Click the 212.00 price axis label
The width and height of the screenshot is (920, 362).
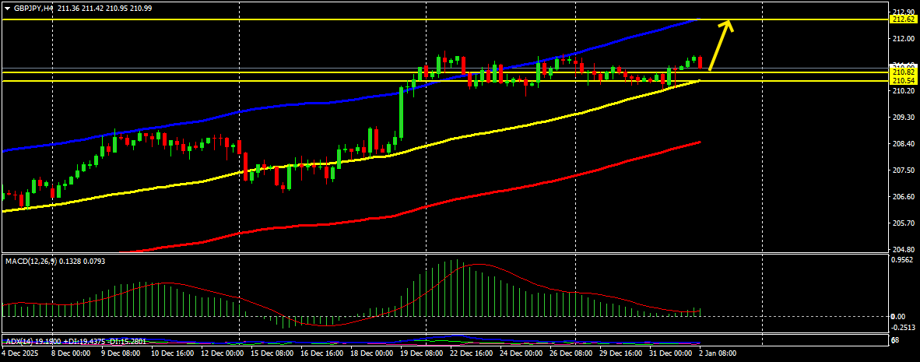click(x=902, y=39)
